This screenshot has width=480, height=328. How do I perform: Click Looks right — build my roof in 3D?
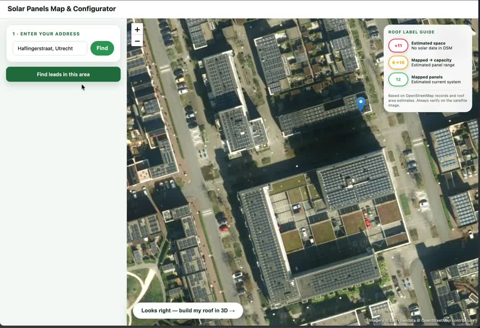(x=188, y=311)
